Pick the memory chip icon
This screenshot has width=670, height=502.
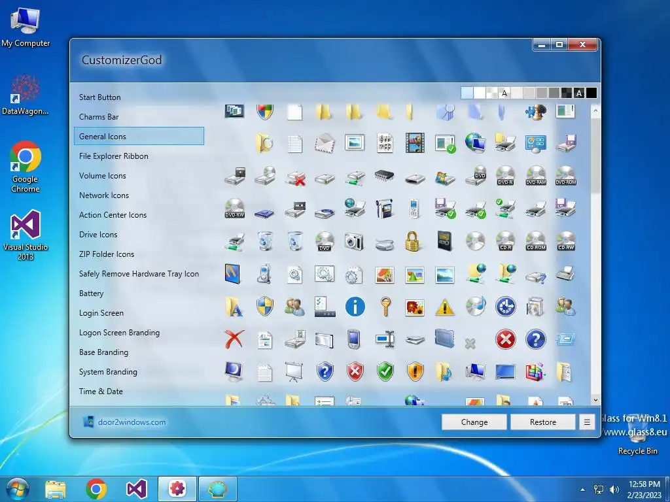(384, 175)
